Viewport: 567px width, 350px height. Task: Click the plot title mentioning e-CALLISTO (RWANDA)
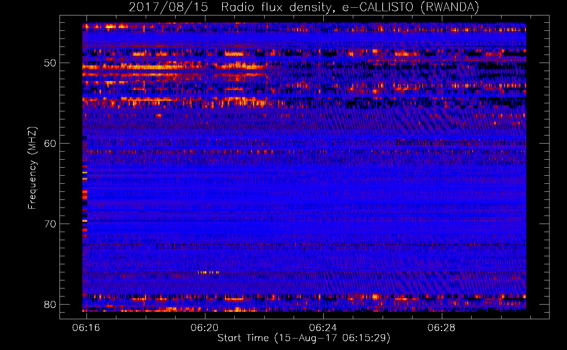304,7
